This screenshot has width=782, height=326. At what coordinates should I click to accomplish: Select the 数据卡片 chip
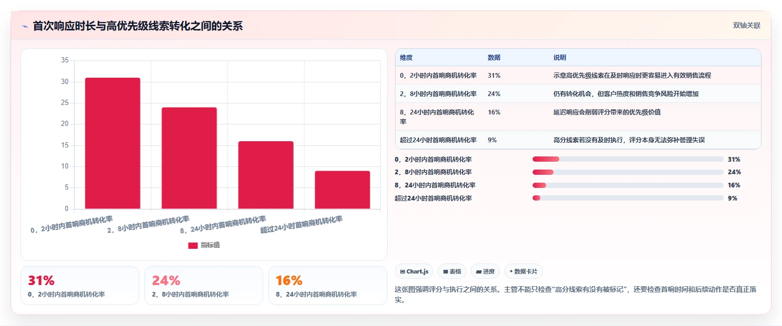tap(524, 271)
